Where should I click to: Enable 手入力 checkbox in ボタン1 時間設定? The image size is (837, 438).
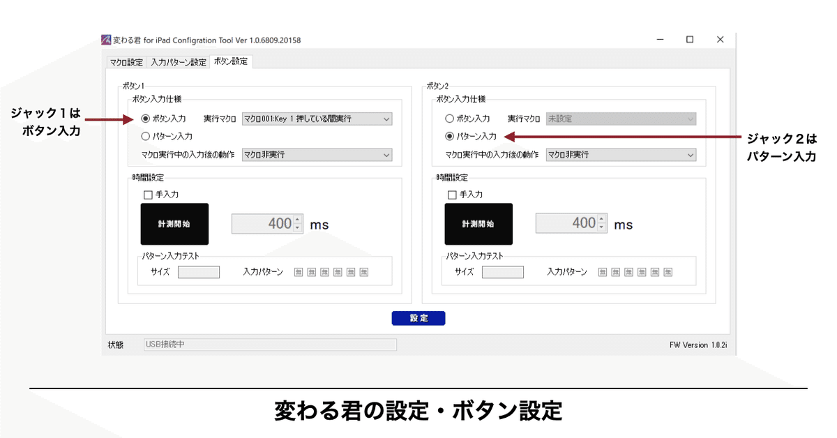147,195
